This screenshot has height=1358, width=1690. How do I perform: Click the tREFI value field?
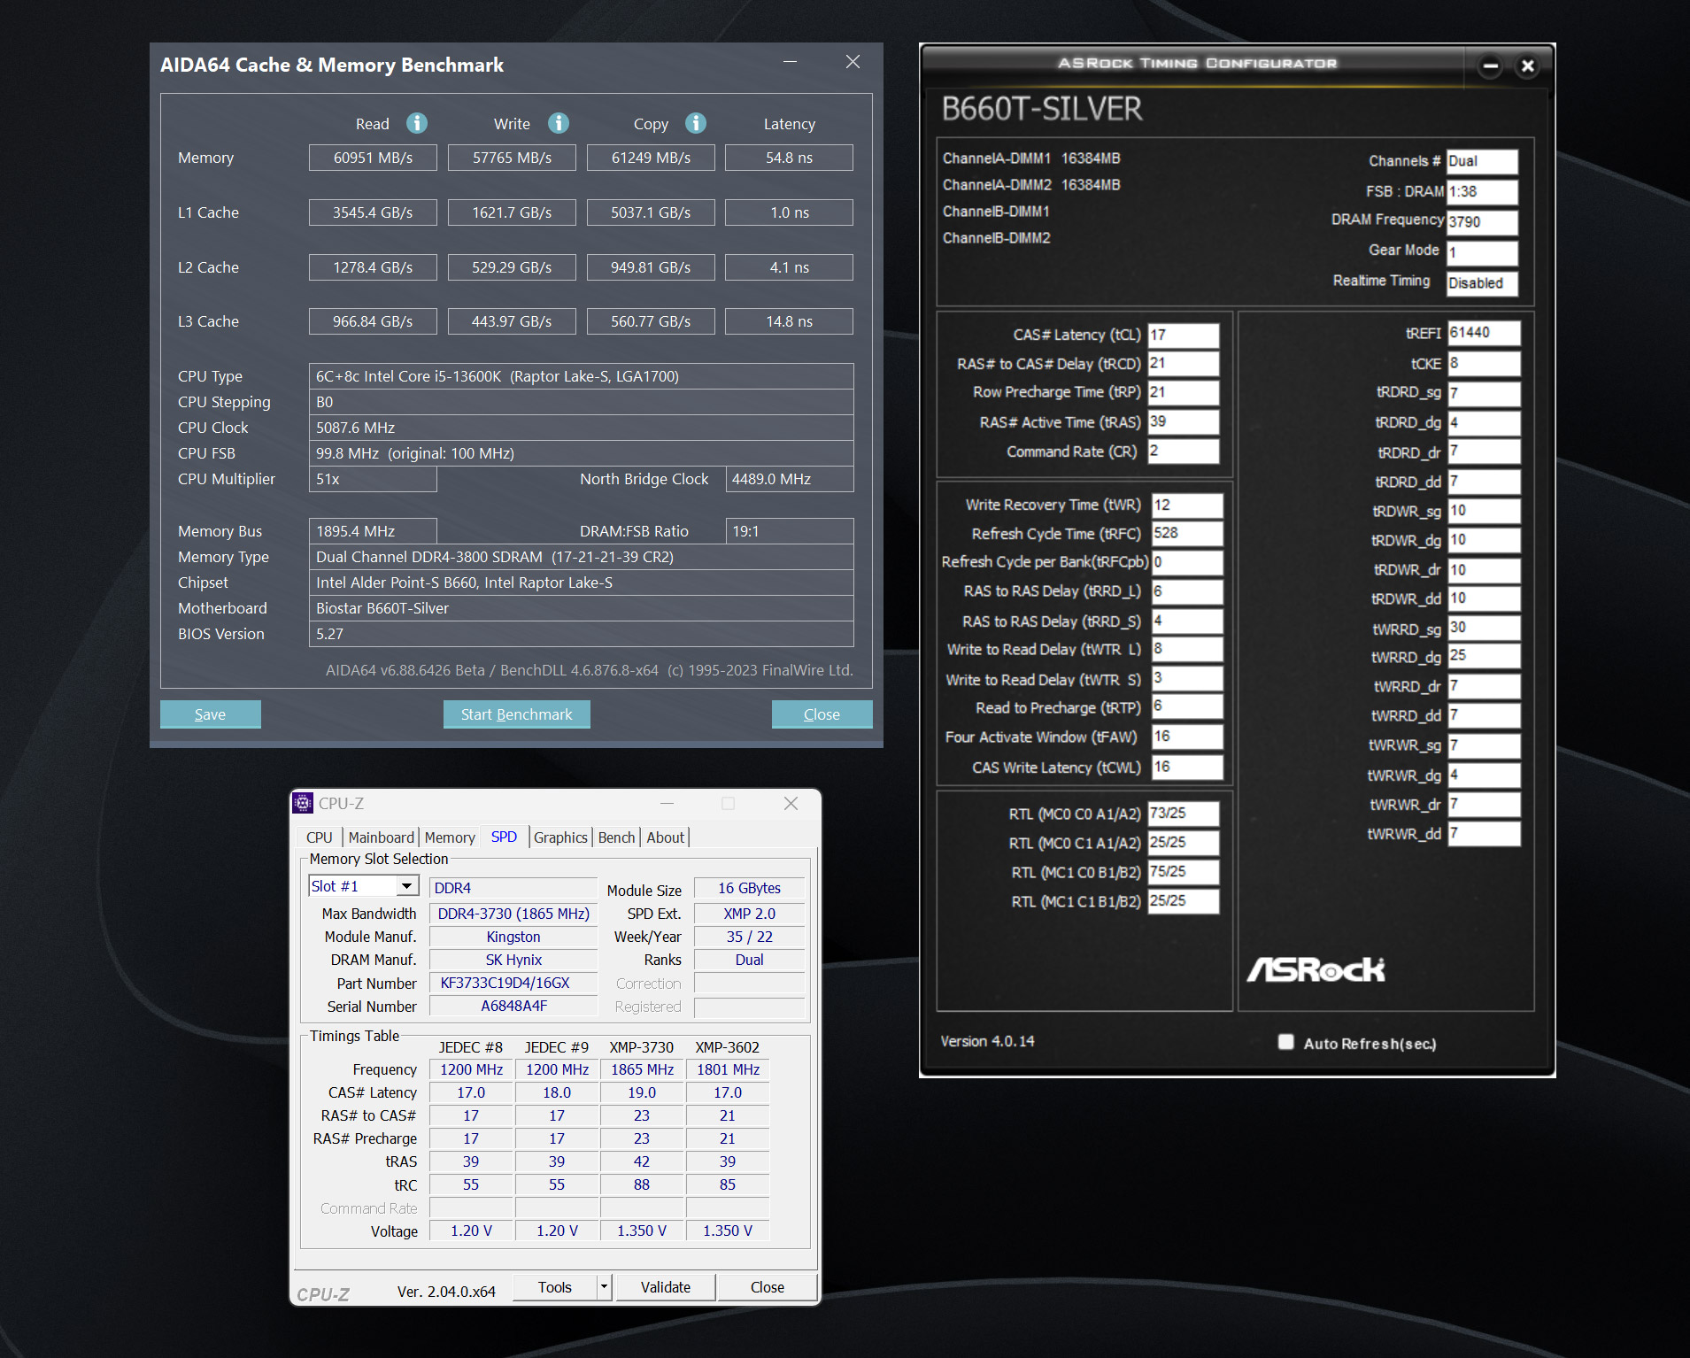click(x=1484, y=333)
